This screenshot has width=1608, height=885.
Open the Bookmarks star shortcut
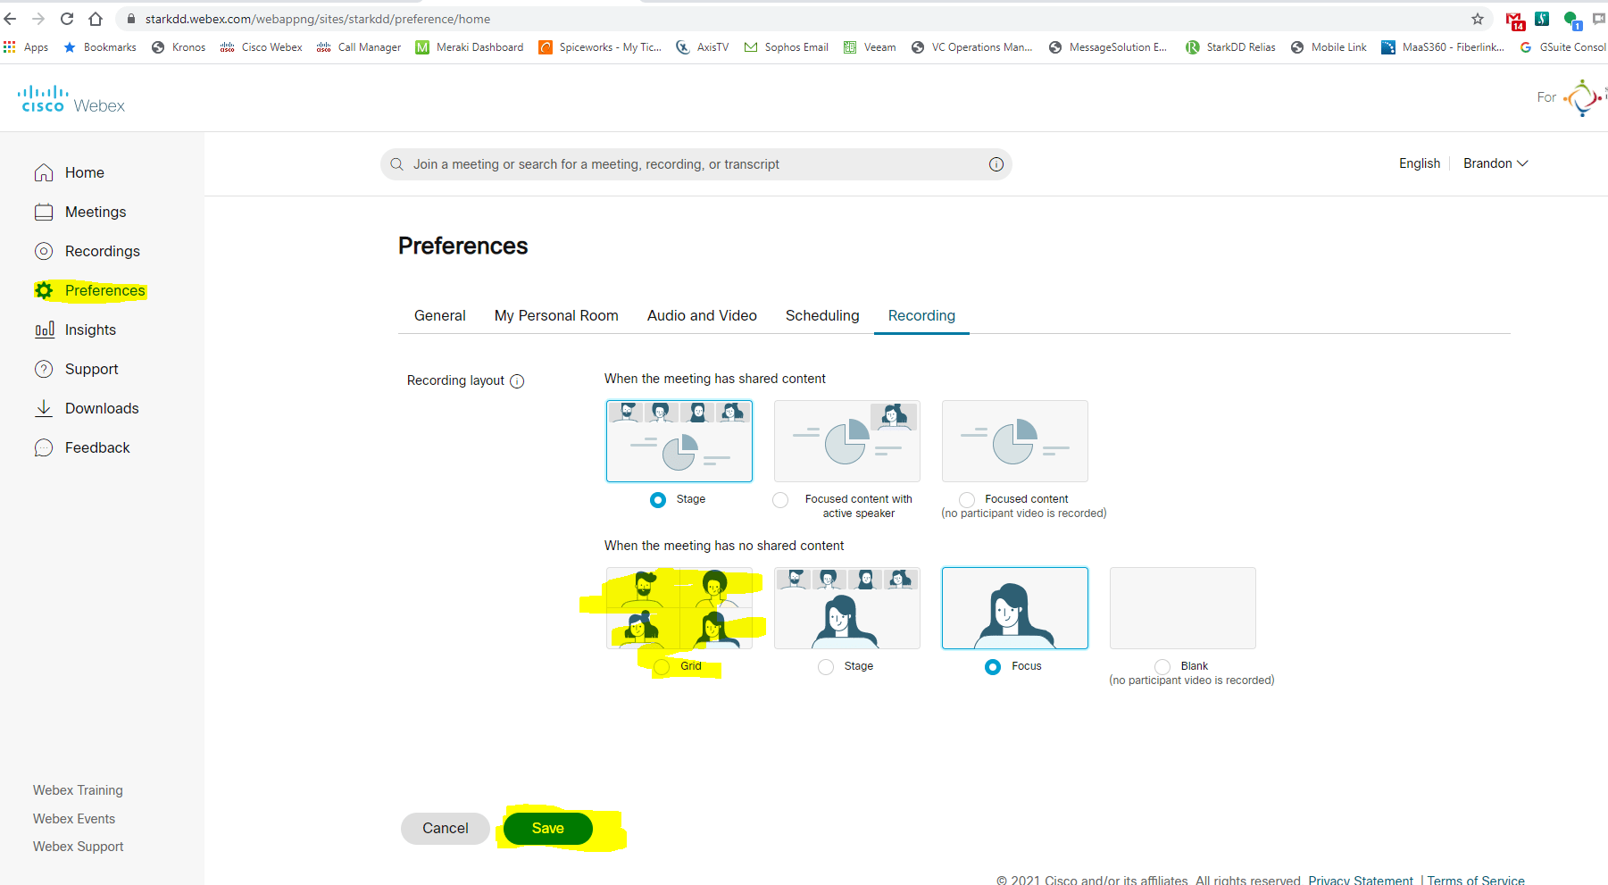click(x=100, y=47)
